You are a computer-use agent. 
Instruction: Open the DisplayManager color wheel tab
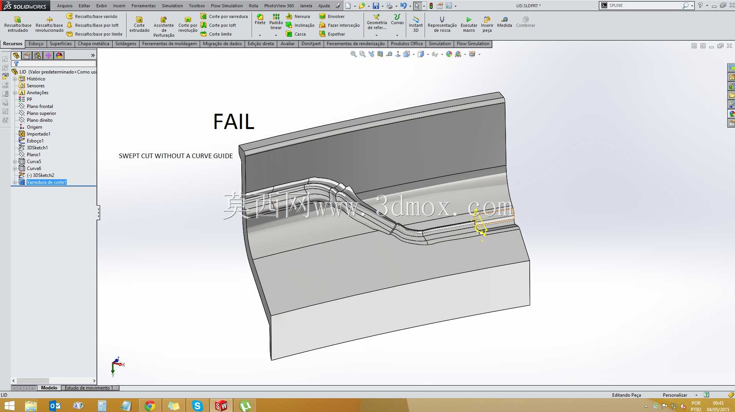[x=59, y=56]
